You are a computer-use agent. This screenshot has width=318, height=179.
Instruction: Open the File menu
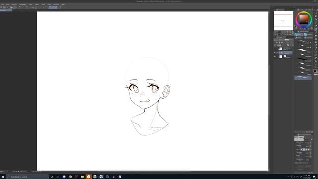coord(2,4)
